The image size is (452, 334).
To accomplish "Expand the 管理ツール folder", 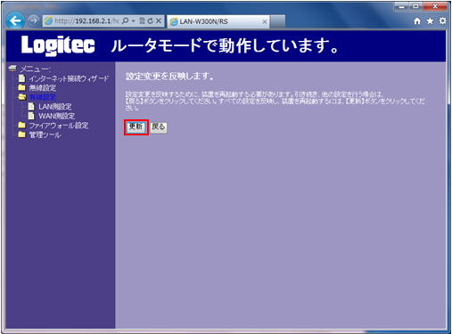I will point(39,135).
